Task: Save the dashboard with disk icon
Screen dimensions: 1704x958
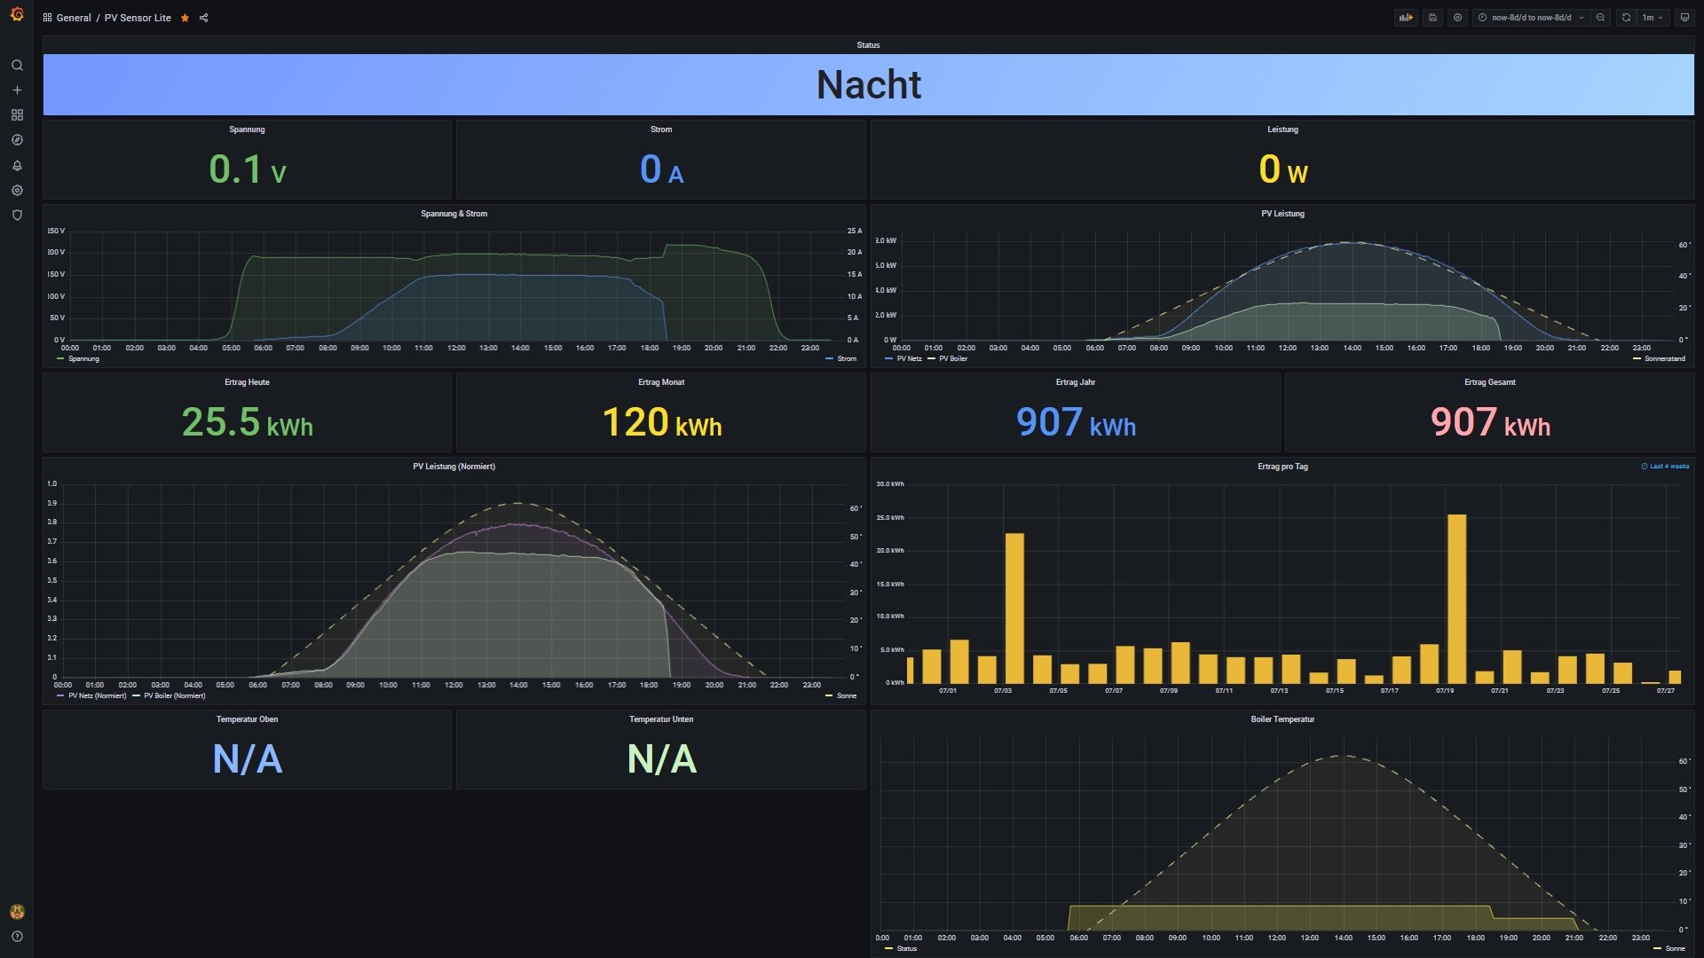Action: (x=1432, y=18)
